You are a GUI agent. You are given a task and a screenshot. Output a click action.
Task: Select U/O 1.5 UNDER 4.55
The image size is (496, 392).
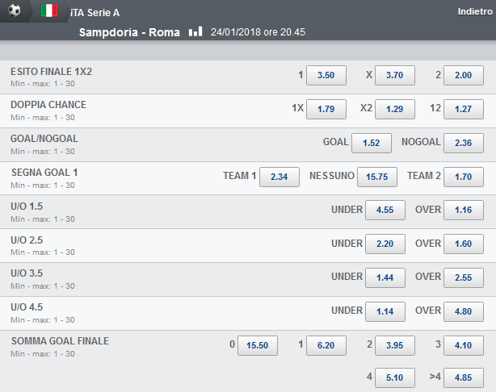[385, 210]
